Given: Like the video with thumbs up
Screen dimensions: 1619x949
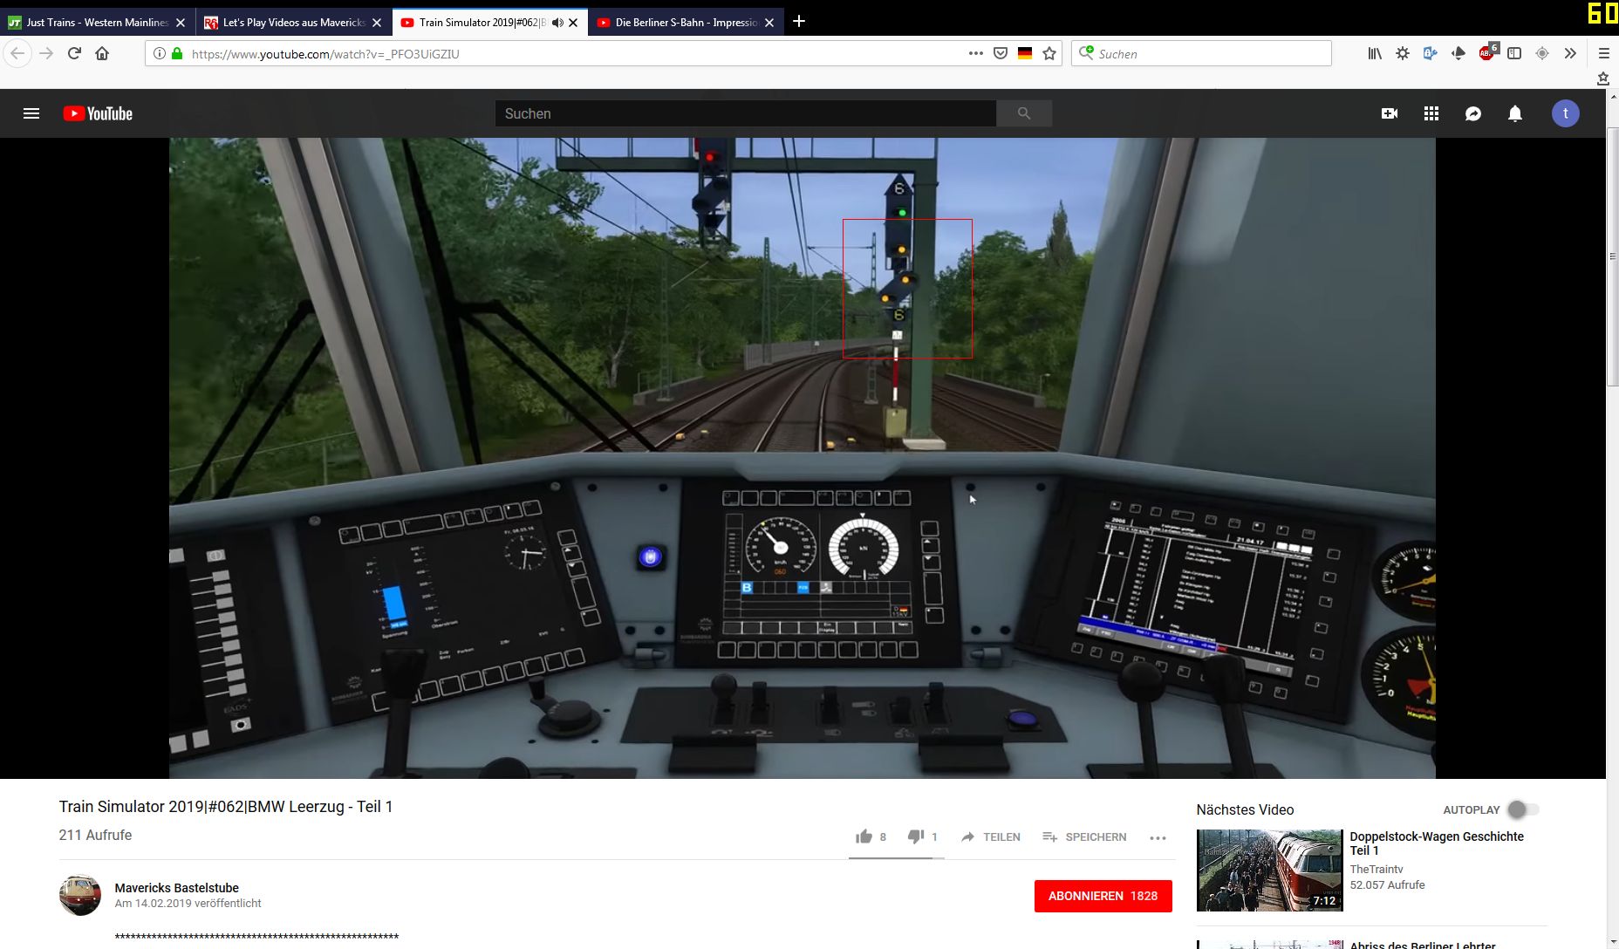Looking at the screenshot, I should [864, 836].
